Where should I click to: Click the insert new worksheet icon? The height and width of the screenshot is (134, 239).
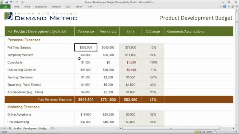coord(52,128)
